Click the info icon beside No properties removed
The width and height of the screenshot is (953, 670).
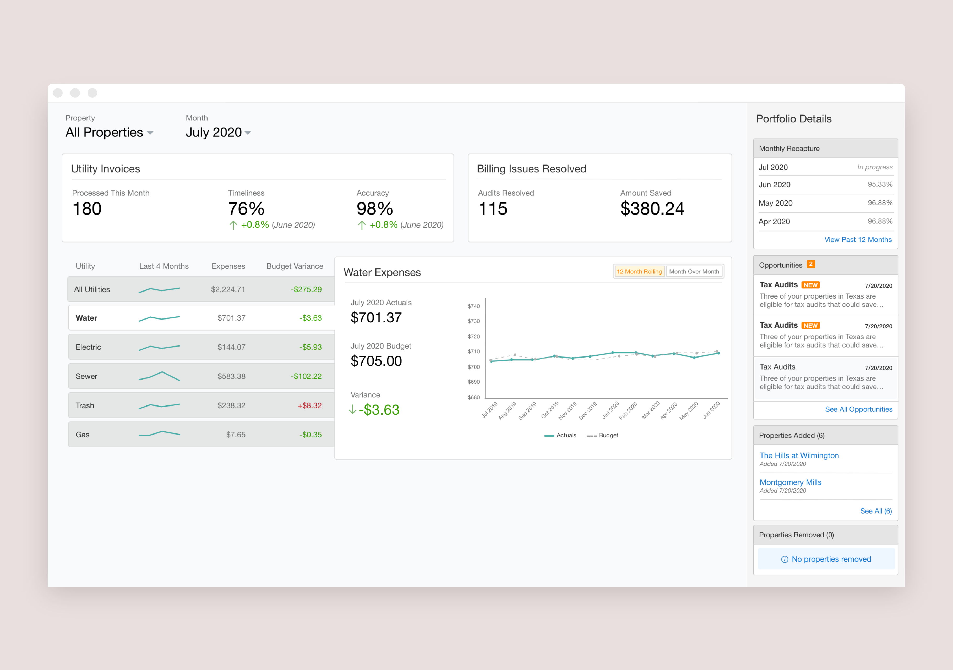tap(784, 559)
